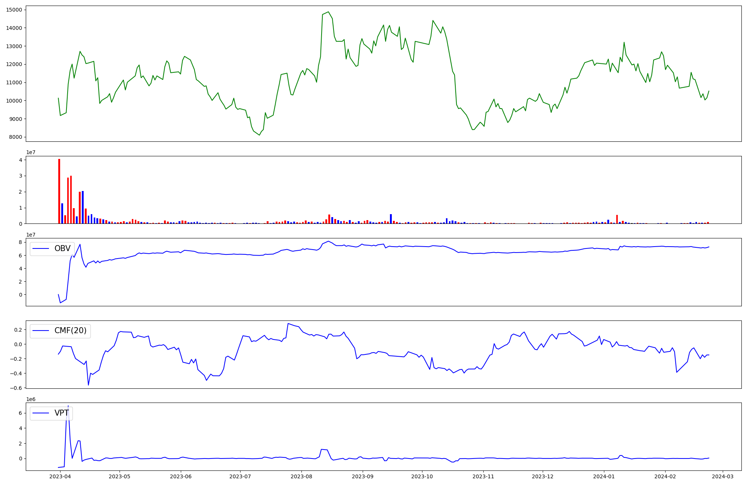Click the 1e6 exponent label above VPT chart

(31, 399)
